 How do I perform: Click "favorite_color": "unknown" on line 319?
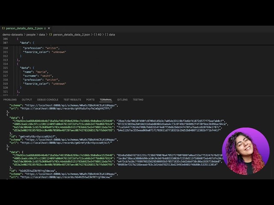pos(45,84)
